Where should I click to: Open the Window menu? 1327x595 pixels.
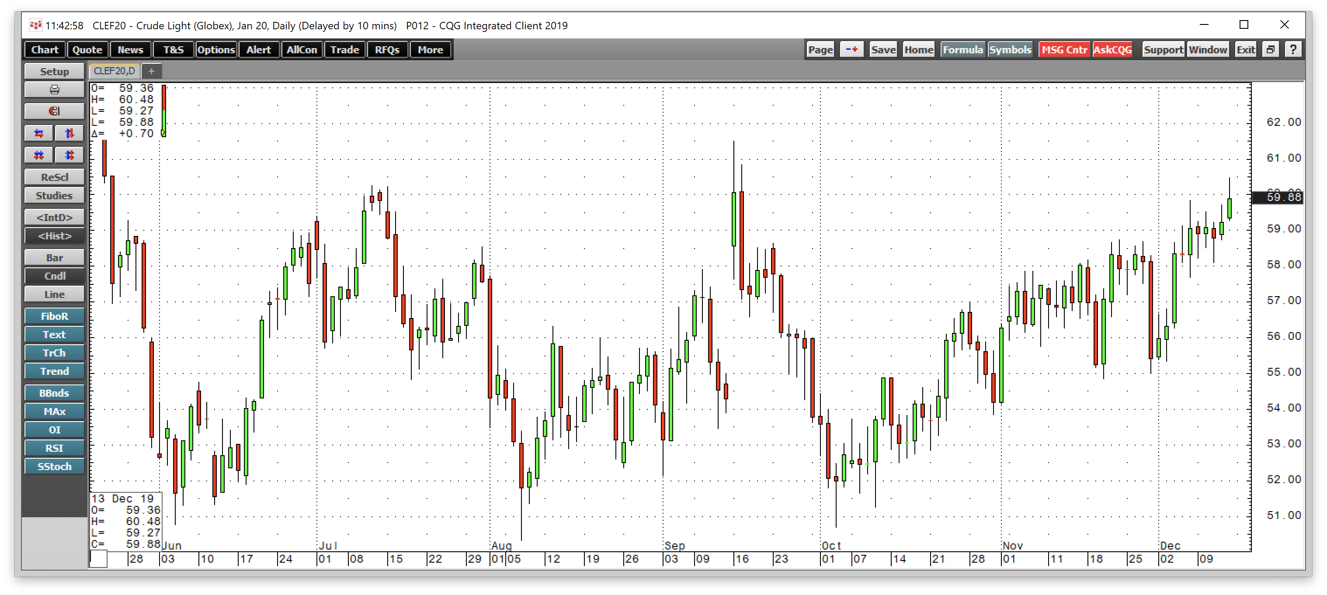[1208, 49]
